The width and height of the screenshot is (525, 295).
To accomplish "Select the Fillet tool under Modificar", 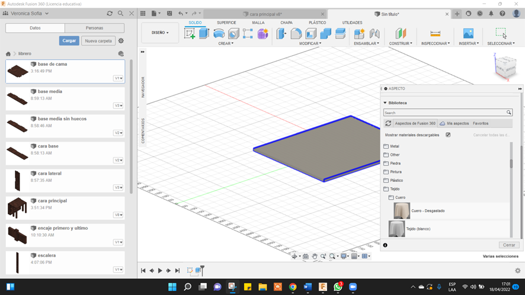I will (296, 34).
